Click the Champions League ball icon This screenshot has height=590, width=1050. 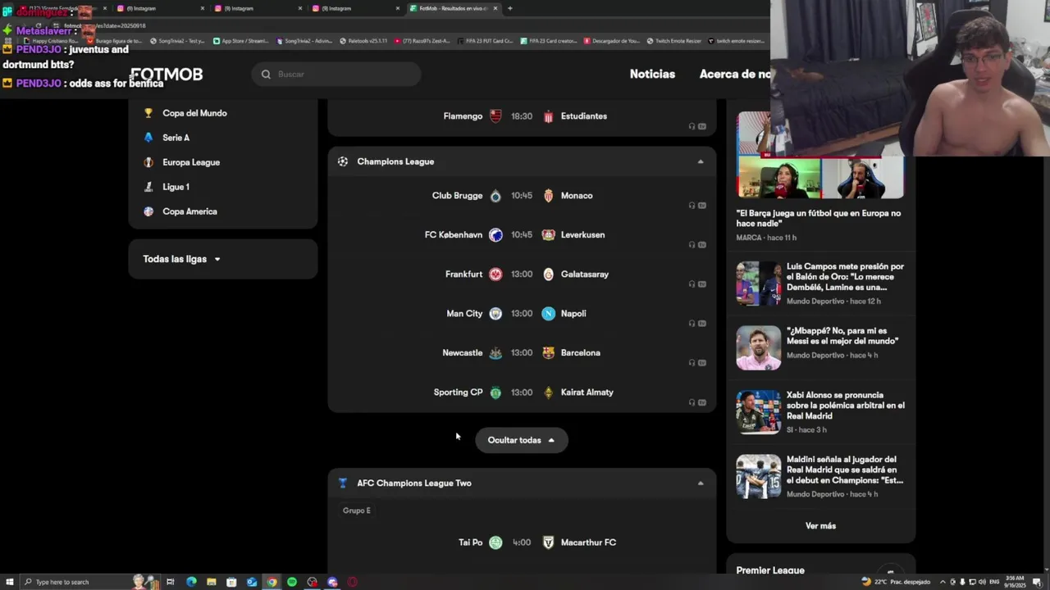click(343, 161)
